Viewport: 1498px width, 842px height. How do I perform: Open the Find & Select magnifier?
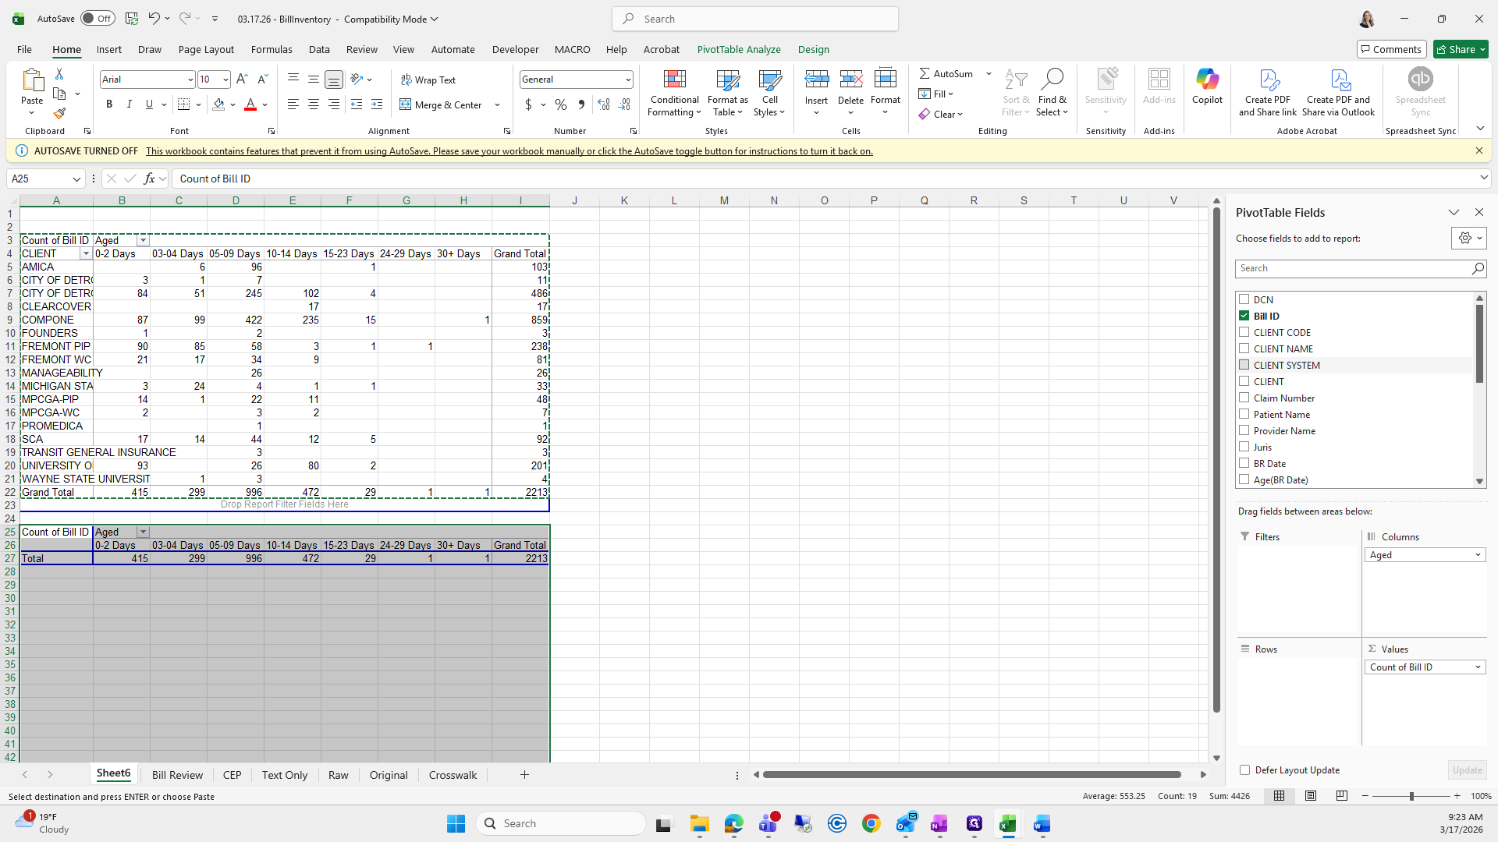pos(1052,80)
